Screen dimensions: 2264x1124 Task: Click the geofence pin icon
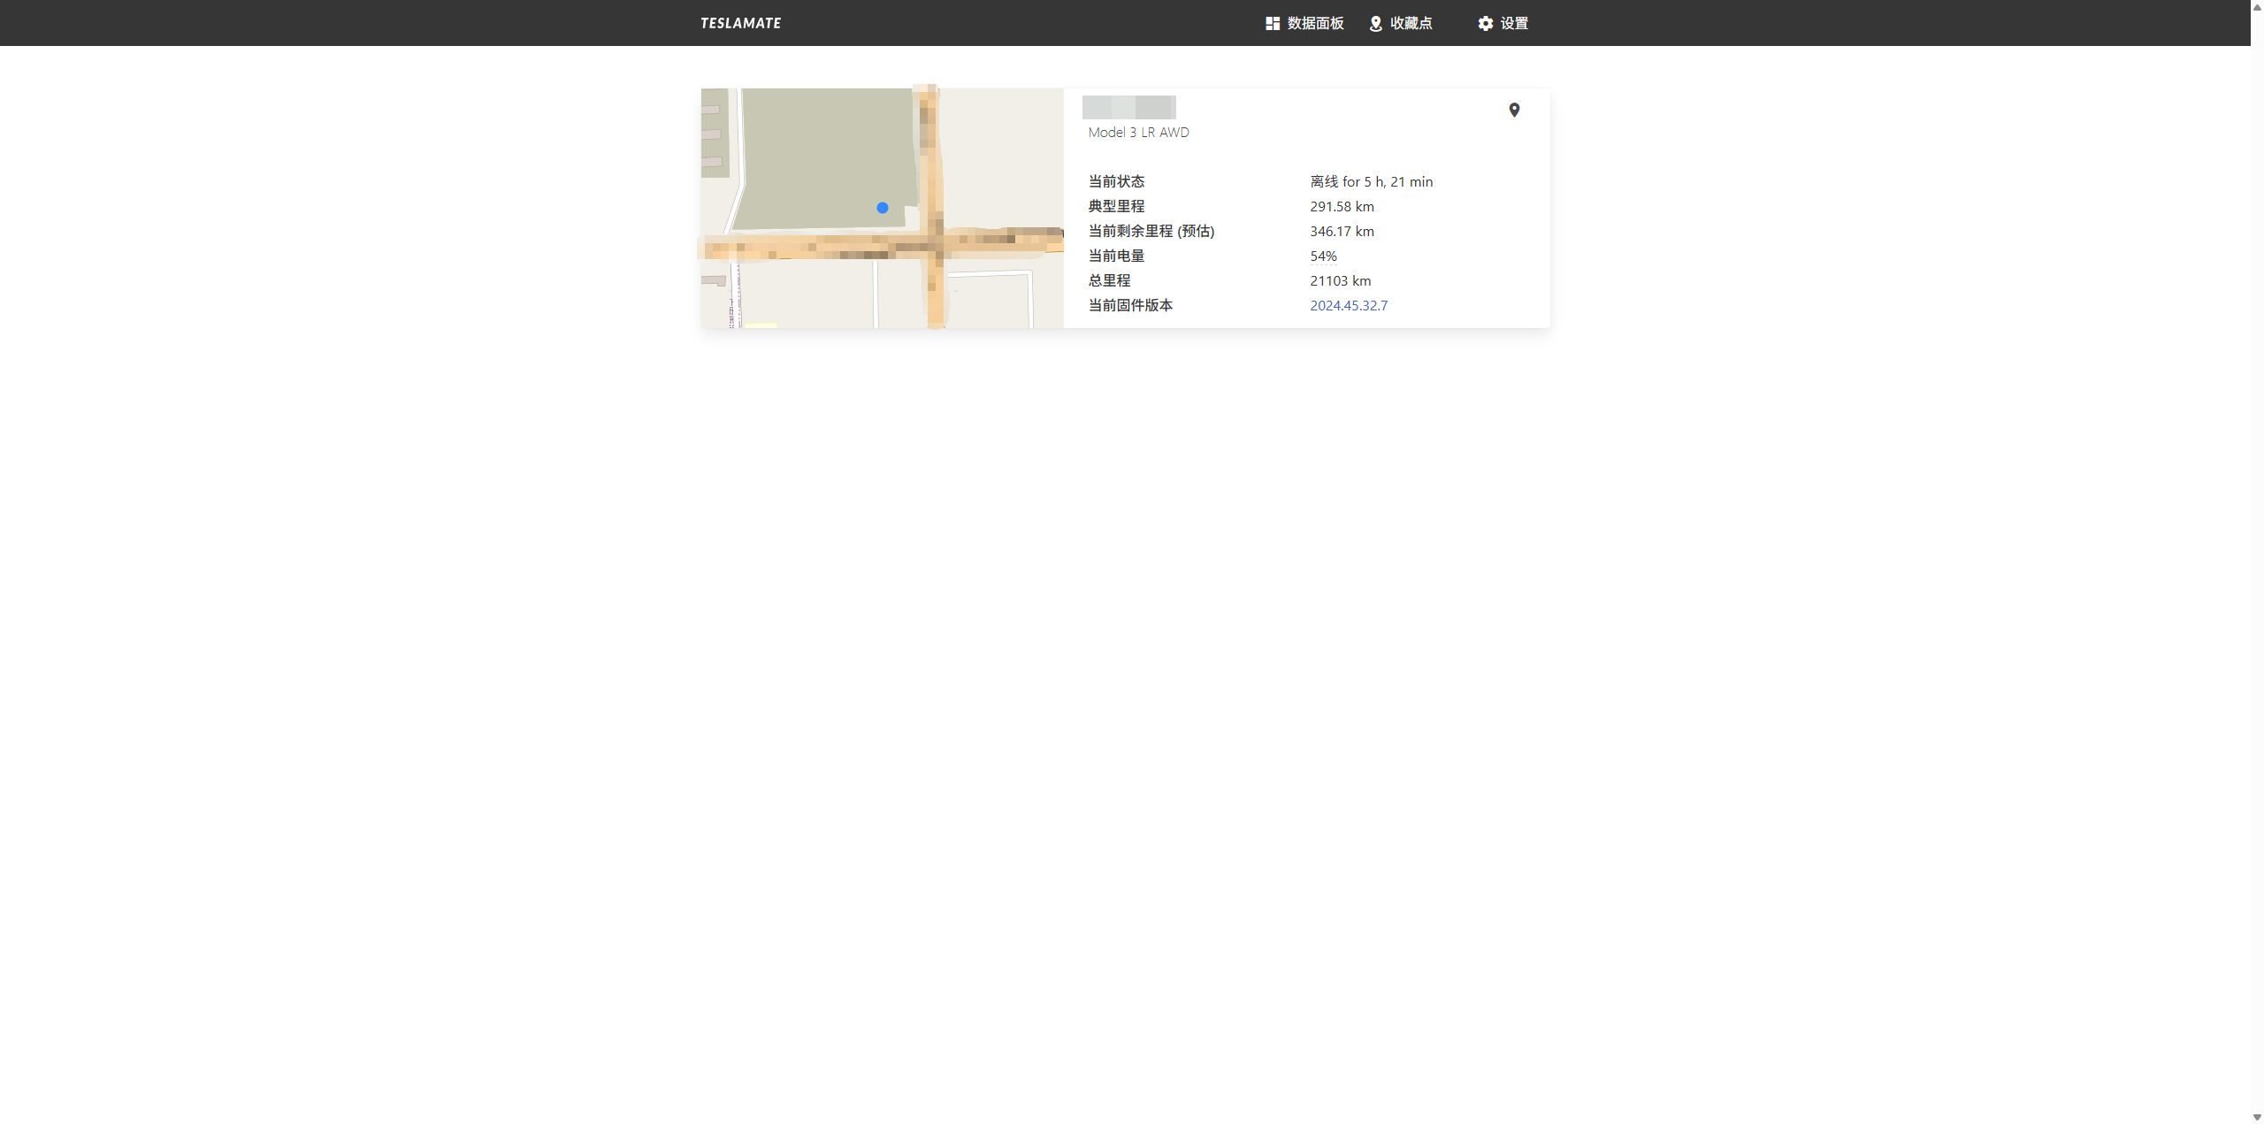1375,23
